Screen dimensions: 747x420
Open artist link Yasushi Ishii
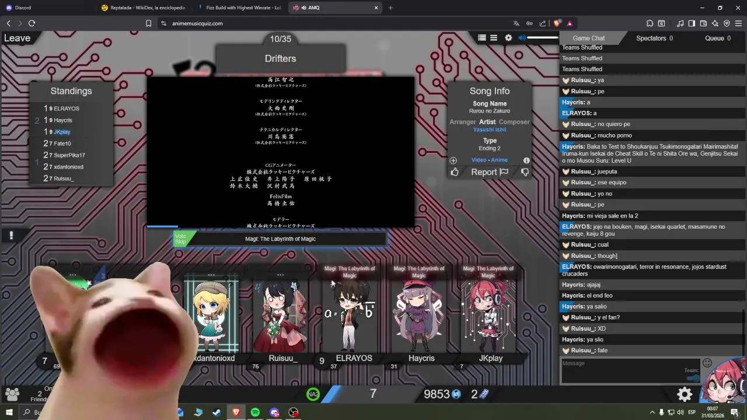[490, 129]
